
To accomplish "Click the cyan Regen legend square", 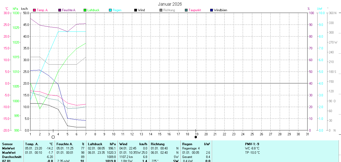I will (110, 10).
